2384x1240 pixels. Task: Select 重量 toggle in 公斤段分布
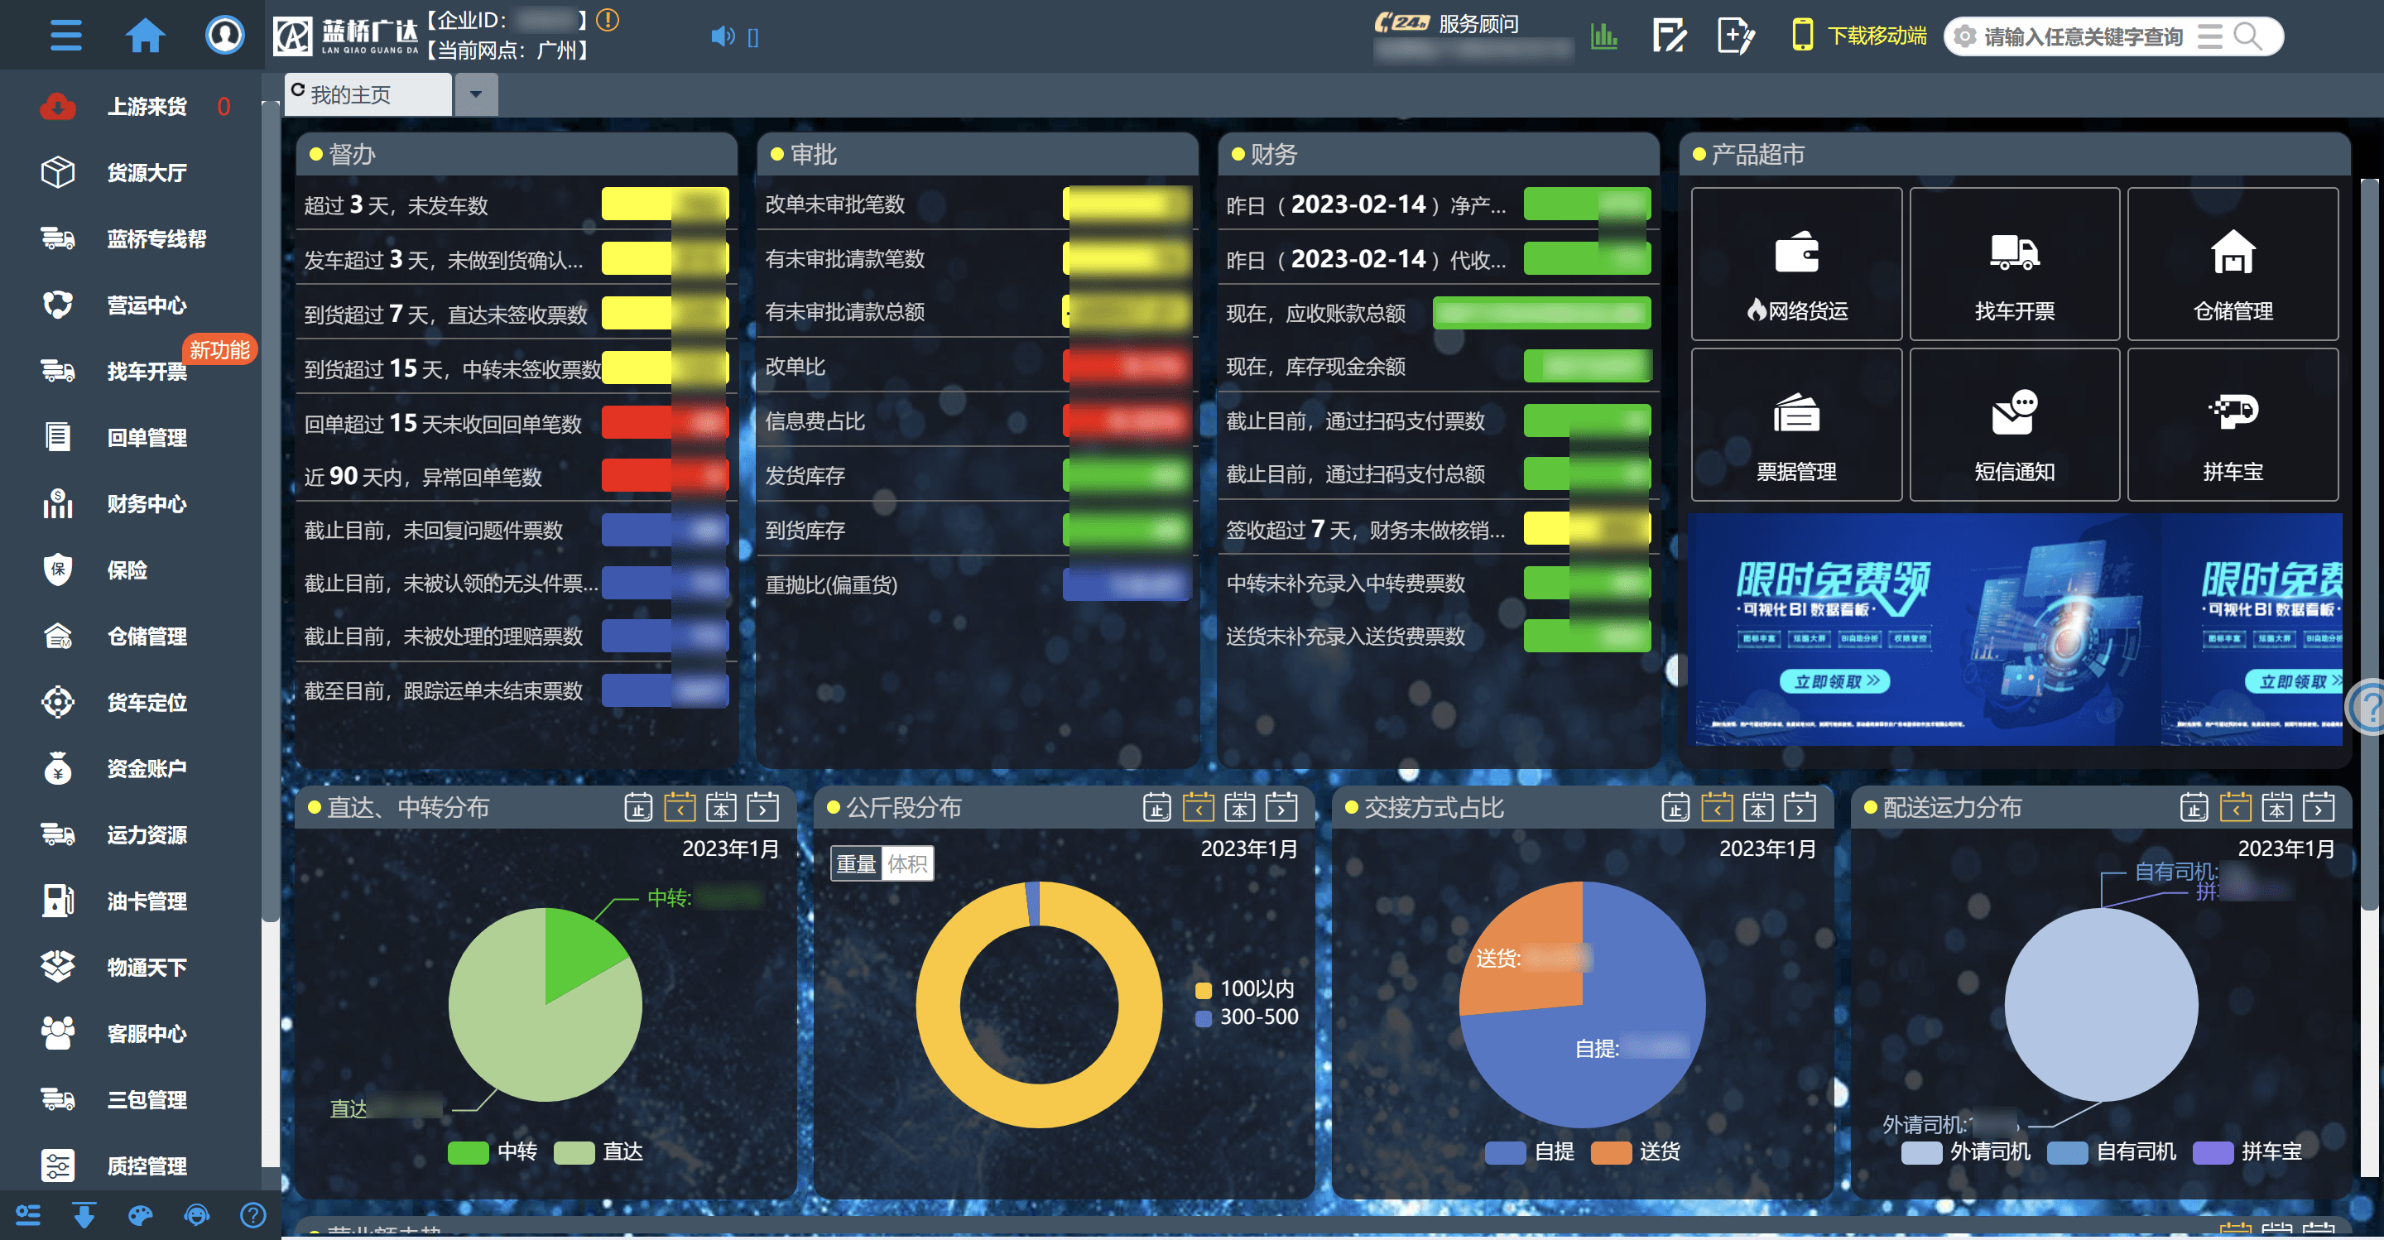[x=856, y=863]
